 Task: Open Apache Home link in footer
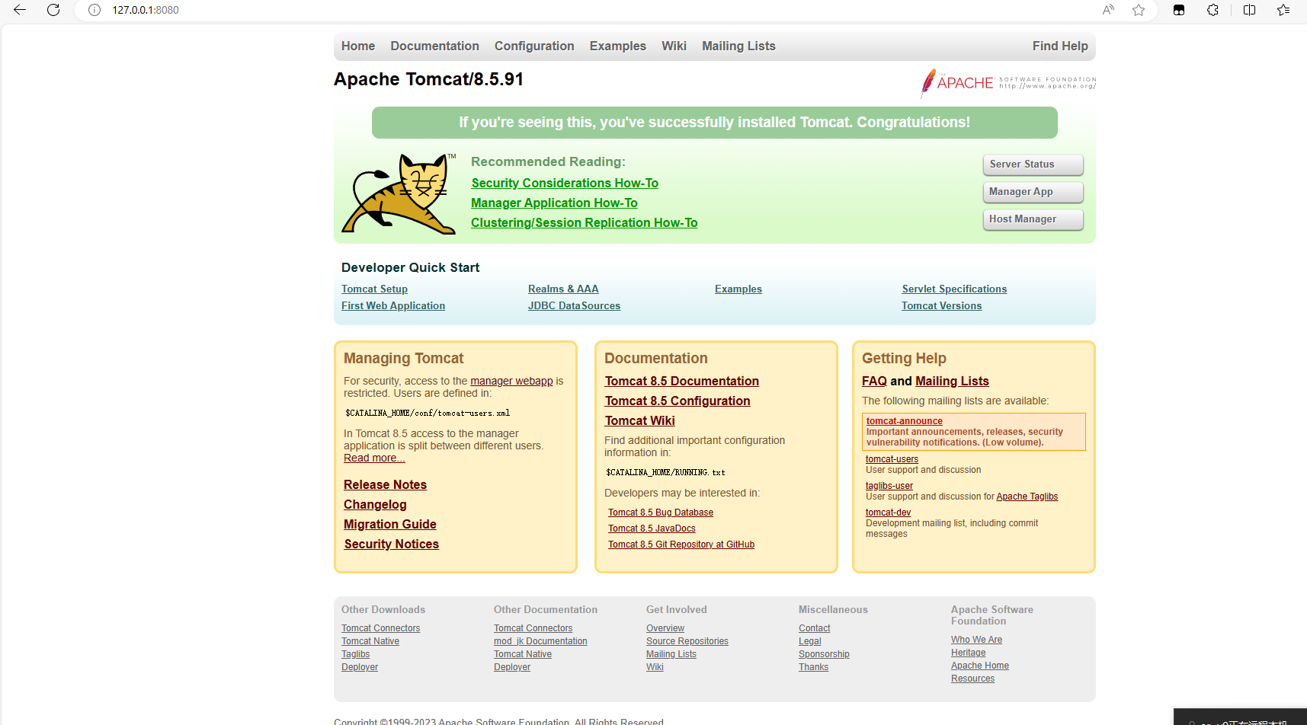point(980,666)
